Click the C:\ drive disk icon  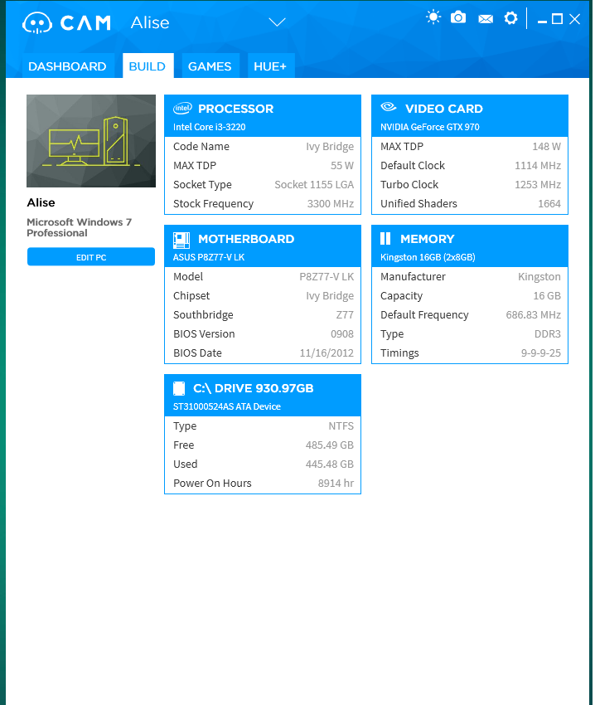(x=179, y=388)
